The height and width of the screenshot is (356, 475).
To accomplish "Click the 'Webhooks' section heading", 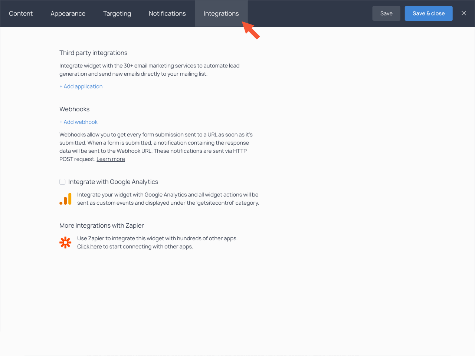I will pos(74,109).
